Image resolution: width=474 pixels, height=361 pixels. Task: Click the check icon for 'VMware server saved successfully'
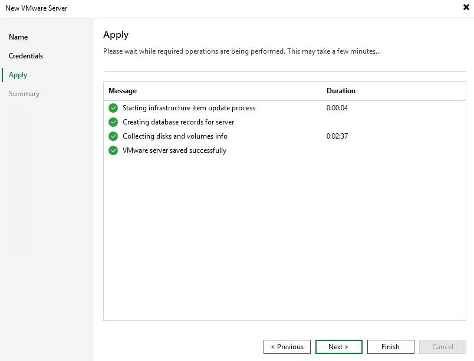tap(113, 150)
